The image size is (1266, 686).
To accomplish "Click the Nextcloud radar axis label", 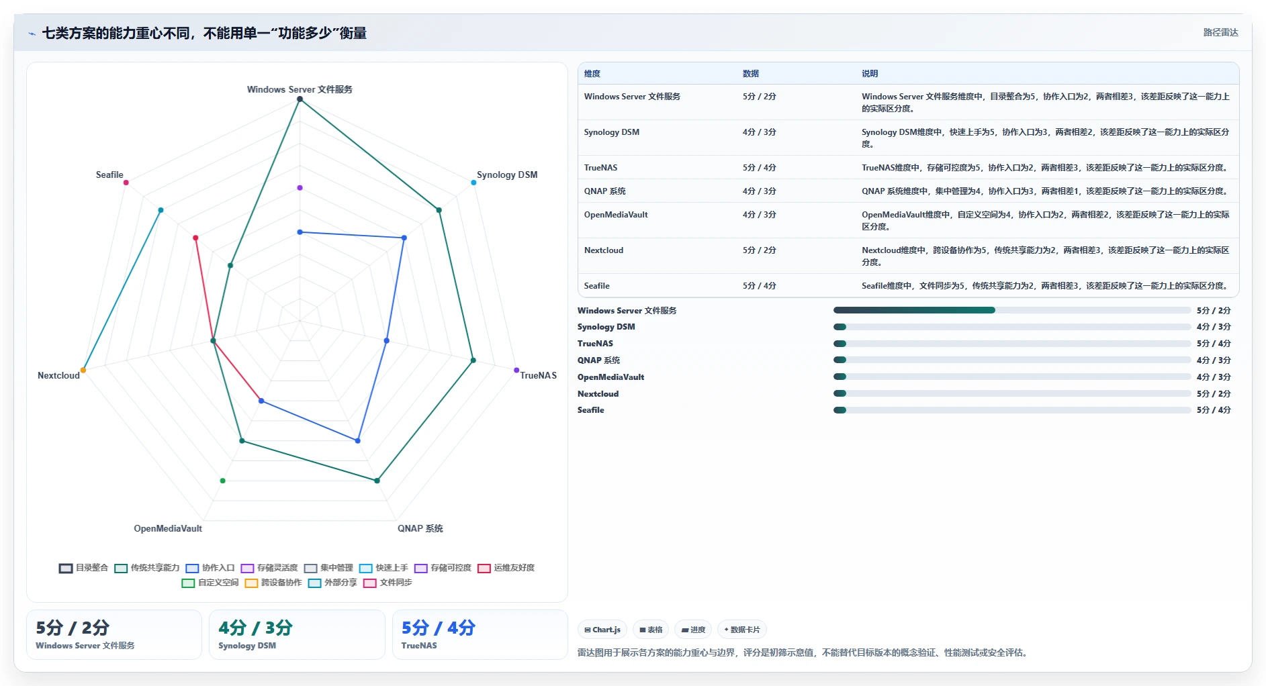I will pyautogui.click(x=58, y=375).
